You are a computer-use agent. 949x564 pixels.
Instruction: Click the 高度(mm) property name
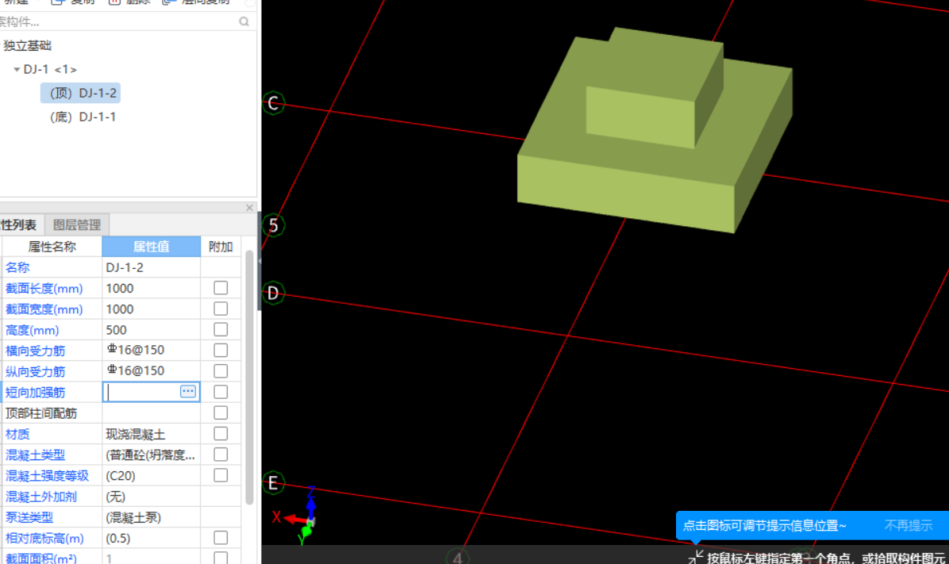pos(32,331)
